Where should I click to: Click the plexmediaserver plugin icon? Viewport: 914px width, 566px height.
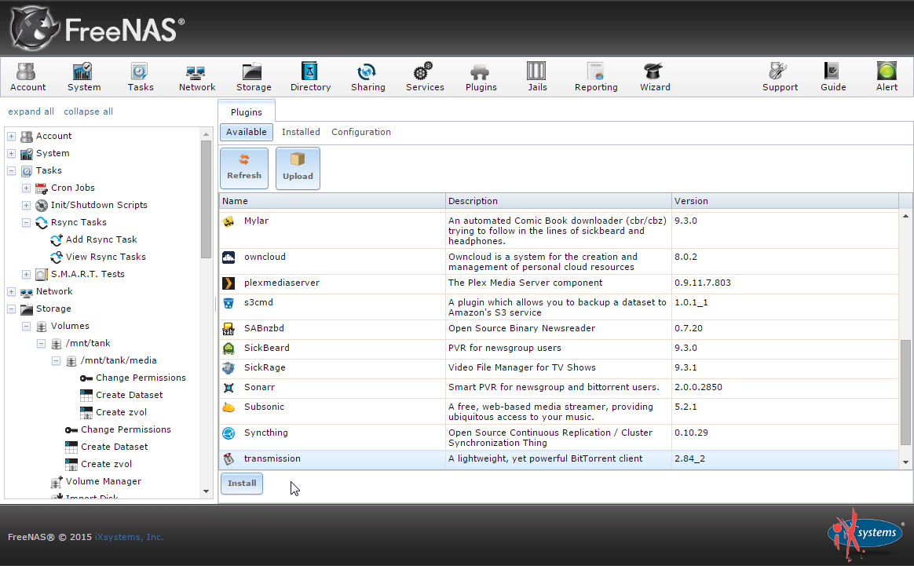tap(228, 283)
